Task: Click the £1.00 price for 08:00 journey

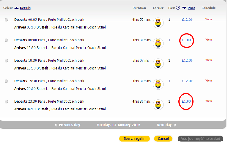Action: [186, 40]
